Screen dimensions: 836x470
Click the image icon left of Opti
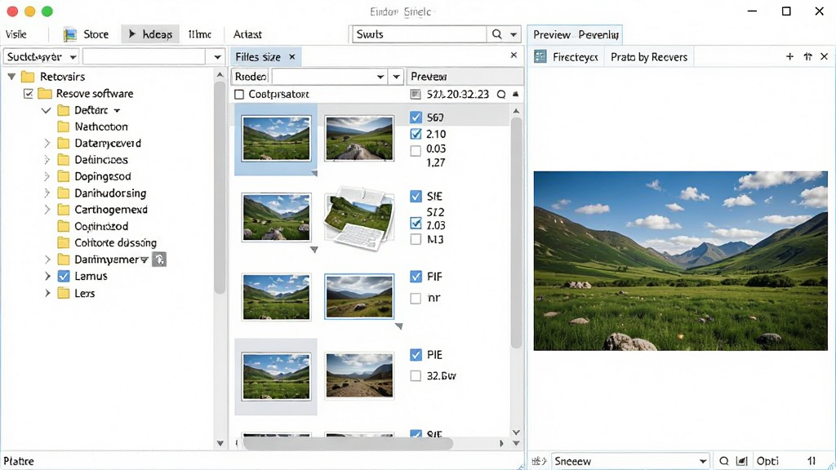741,461
